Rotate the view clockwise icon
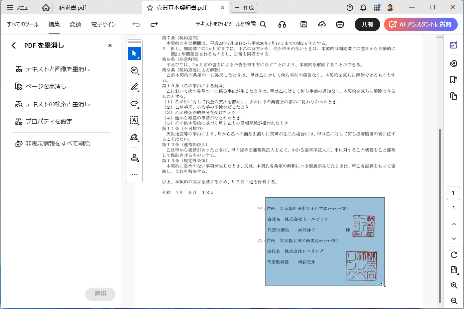 coord(454,255)
